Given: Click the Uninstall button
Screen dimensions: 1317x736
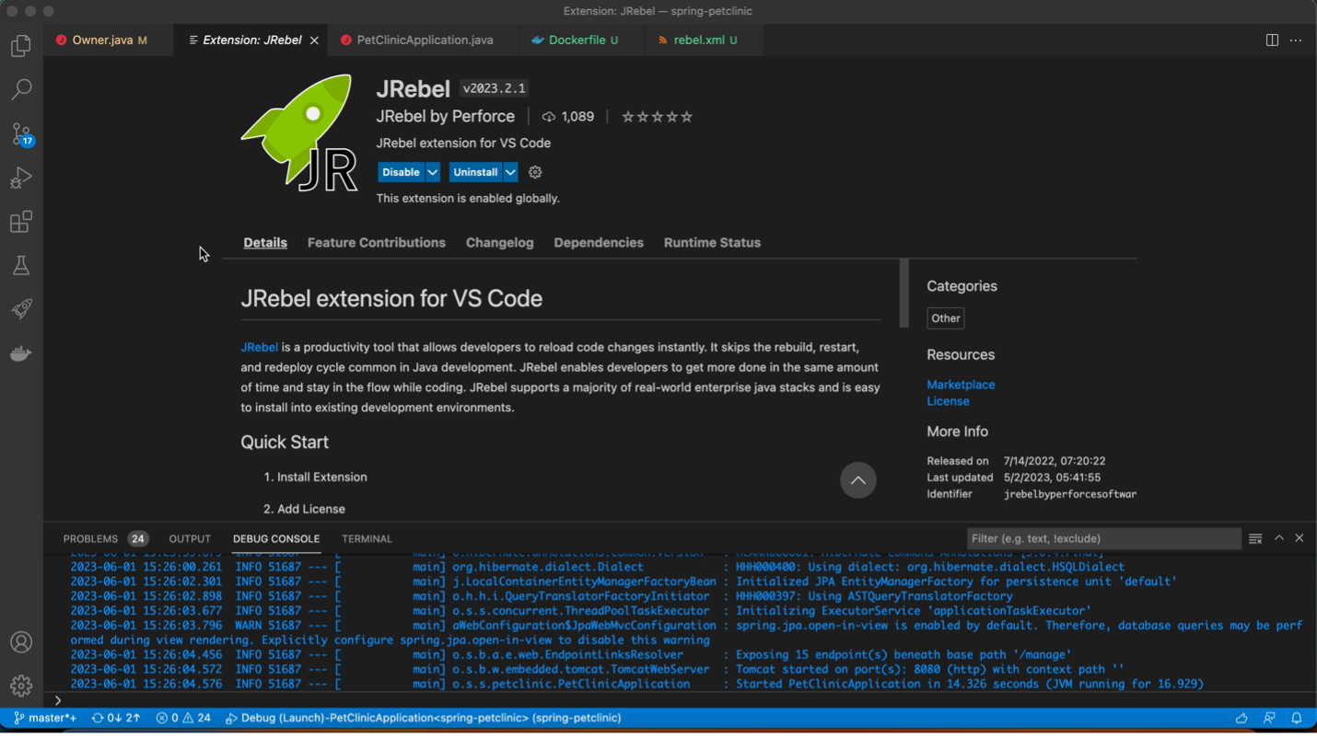Looking at the screenshot, I should (475, 172).
